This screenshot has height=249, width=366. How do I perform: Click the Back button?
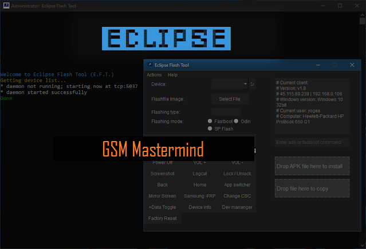pyautogui.click(x=163, y=185)
